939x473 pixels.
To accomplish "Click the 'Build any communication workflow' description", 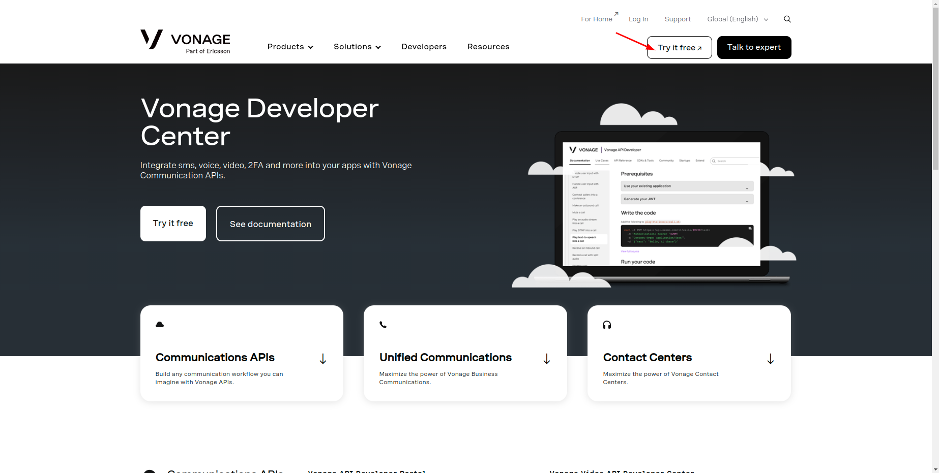I will [x=219, y=378].
